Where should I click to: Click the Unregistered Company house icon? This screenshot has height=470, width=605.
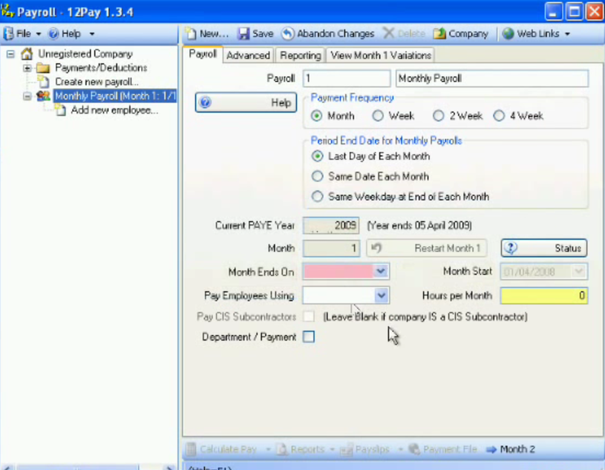(27, 54)
